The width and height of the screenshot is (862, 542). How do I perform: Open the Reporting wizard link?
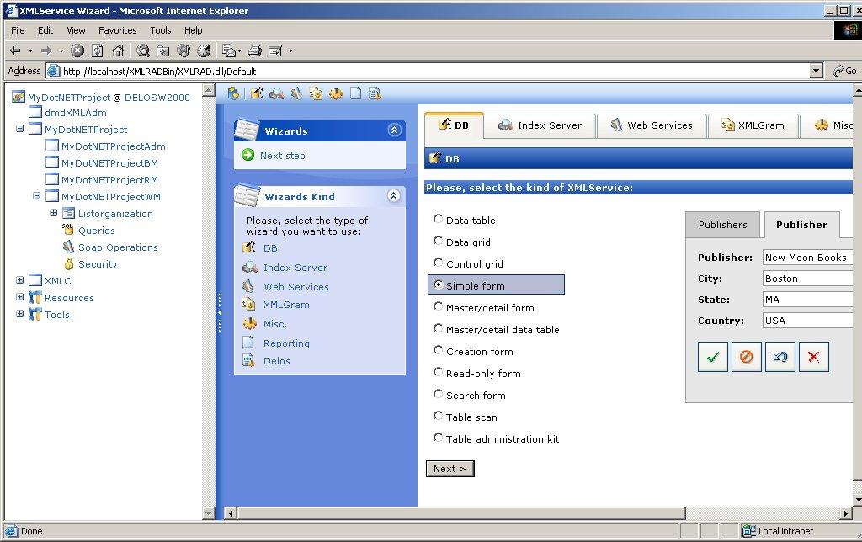pyautogui.click(x=286, y=343)
